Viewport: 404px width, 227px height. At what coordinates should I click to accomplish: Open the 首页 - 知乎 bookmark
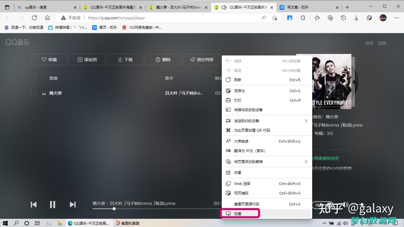click(105, 28)
